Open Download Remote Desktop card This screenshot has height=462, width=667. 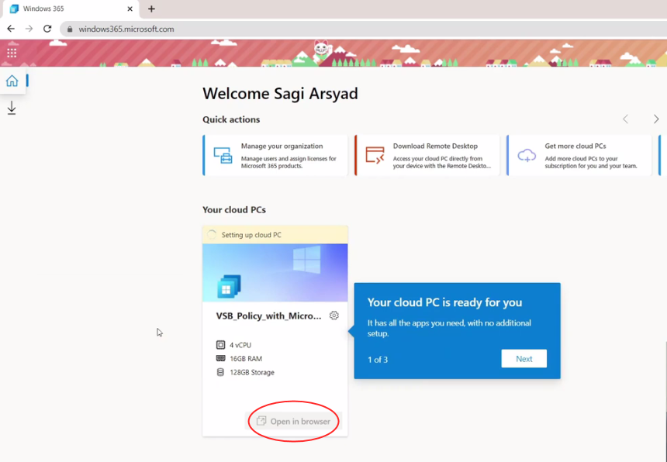pos(427,155)
